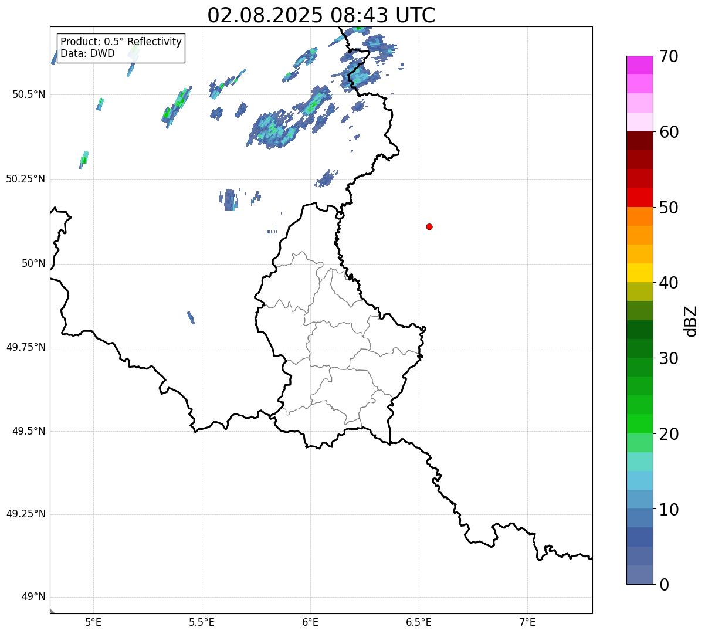Click the 49.5°N latitude label

coord(29,431)
